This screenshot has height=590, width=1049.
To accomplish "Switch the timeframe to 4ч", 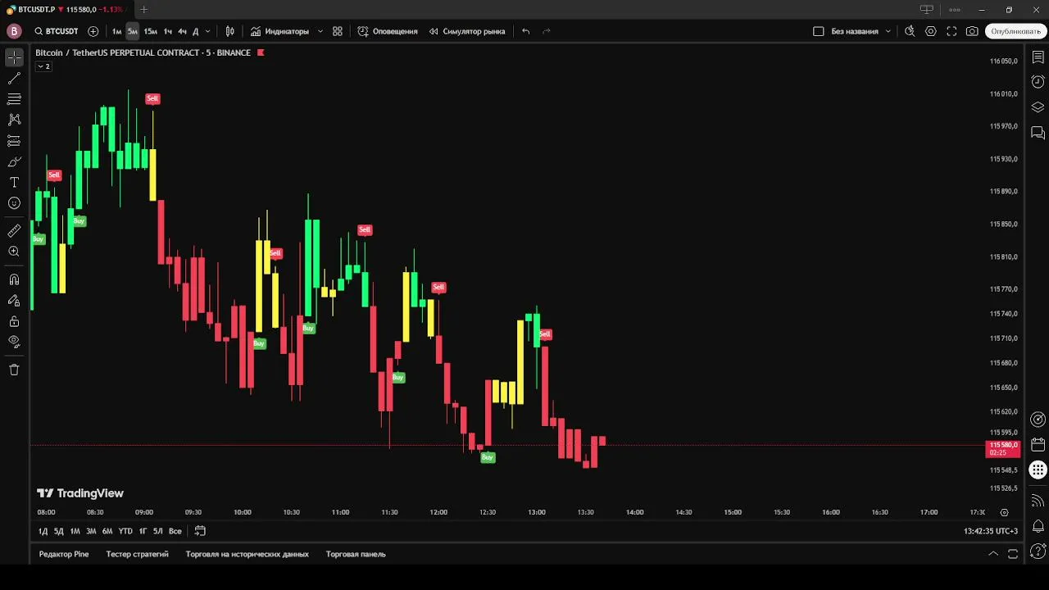I will tap(182, 31).
